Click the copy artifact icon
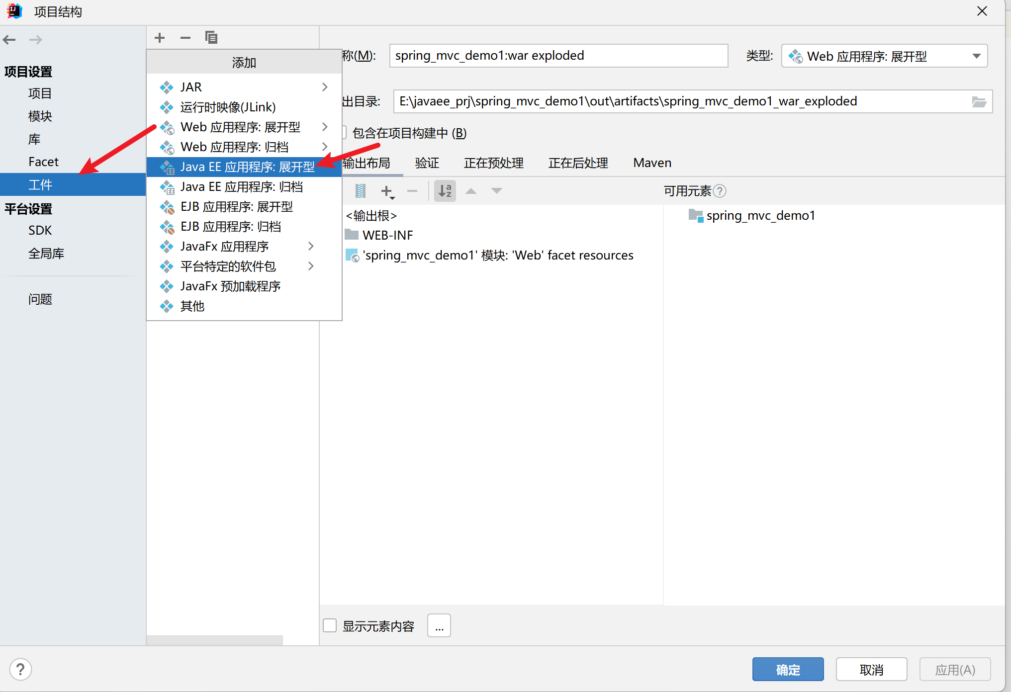 pos(211,38)
